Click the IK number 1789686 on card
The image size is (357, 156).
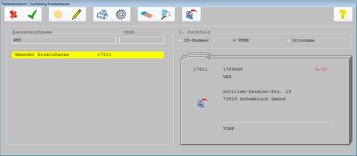tap(233, 69)
